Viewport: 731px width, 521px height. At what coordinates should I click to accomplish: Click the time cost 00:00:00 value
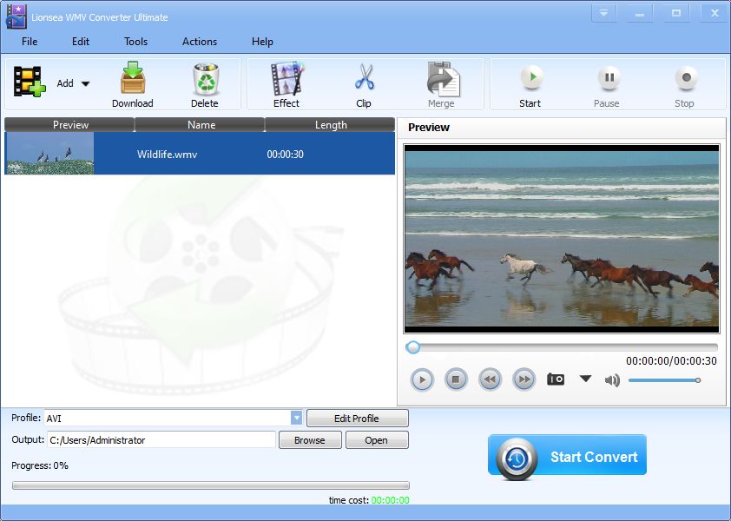tap(391, 500)
